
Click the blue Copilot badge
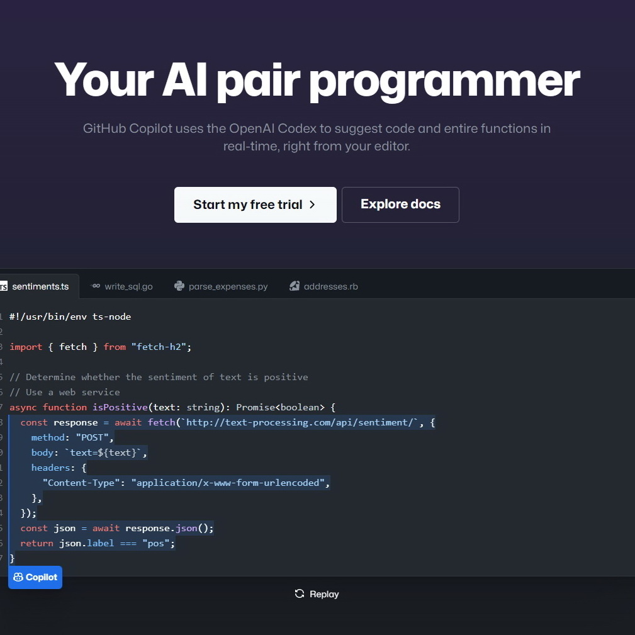coord(35,577)
